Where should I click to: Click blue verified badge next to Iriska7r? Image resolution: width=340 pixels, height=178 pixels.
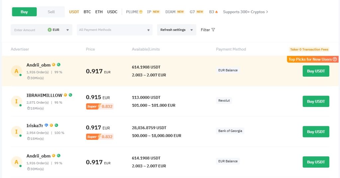46,125
